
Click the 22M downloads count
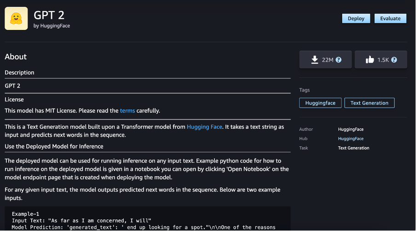pos(328,60)
